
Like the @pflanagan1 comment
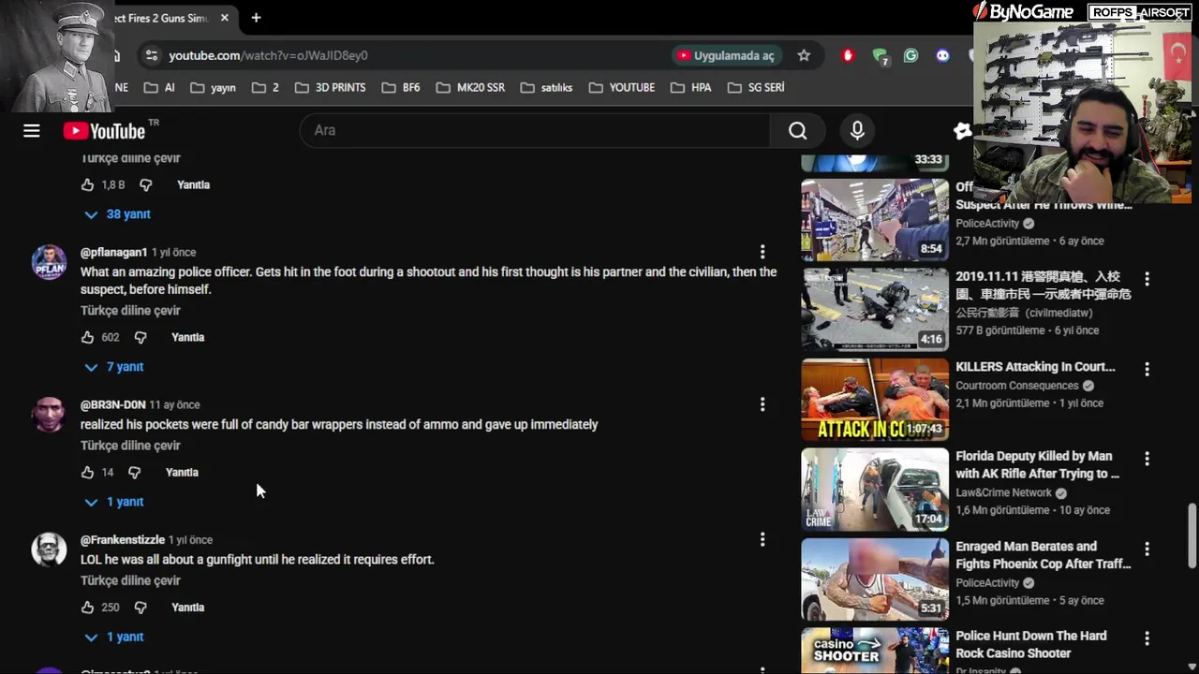(87, 337)
